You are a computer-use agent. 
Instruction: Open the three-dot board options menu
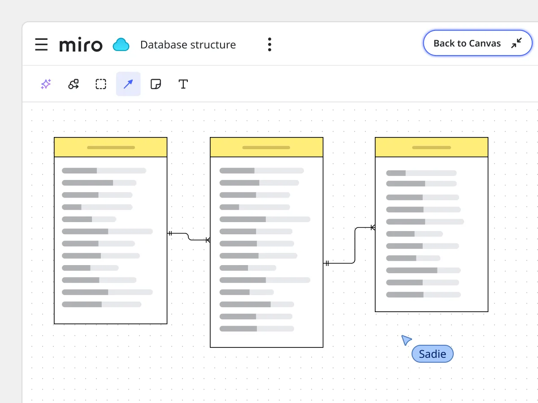tap(269, 45)
